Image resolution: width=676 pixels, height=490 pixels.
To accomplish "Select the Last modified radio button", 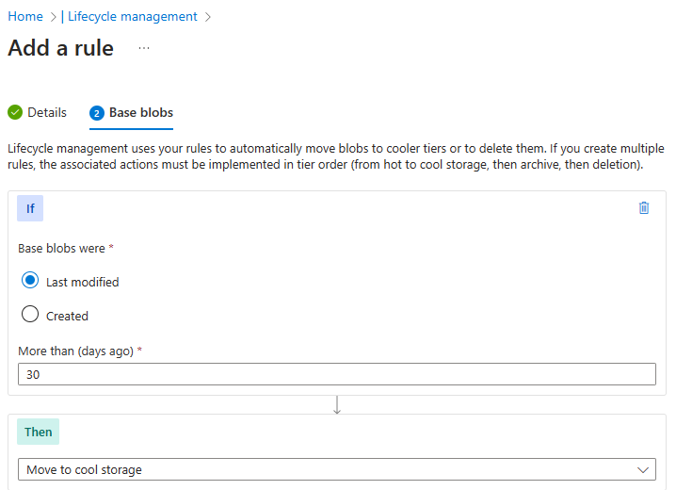I will 30,281.
